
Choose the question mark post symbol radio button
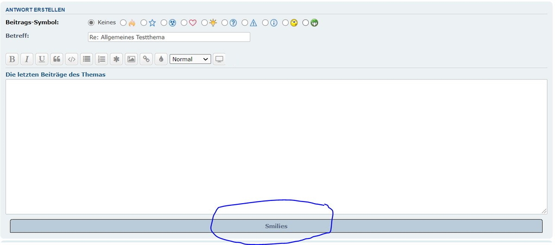(x=224, y=23)
